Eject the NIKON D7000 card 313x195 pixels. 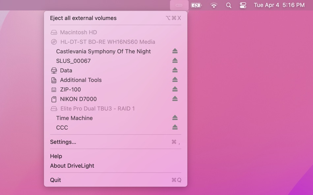pos(175,99)
